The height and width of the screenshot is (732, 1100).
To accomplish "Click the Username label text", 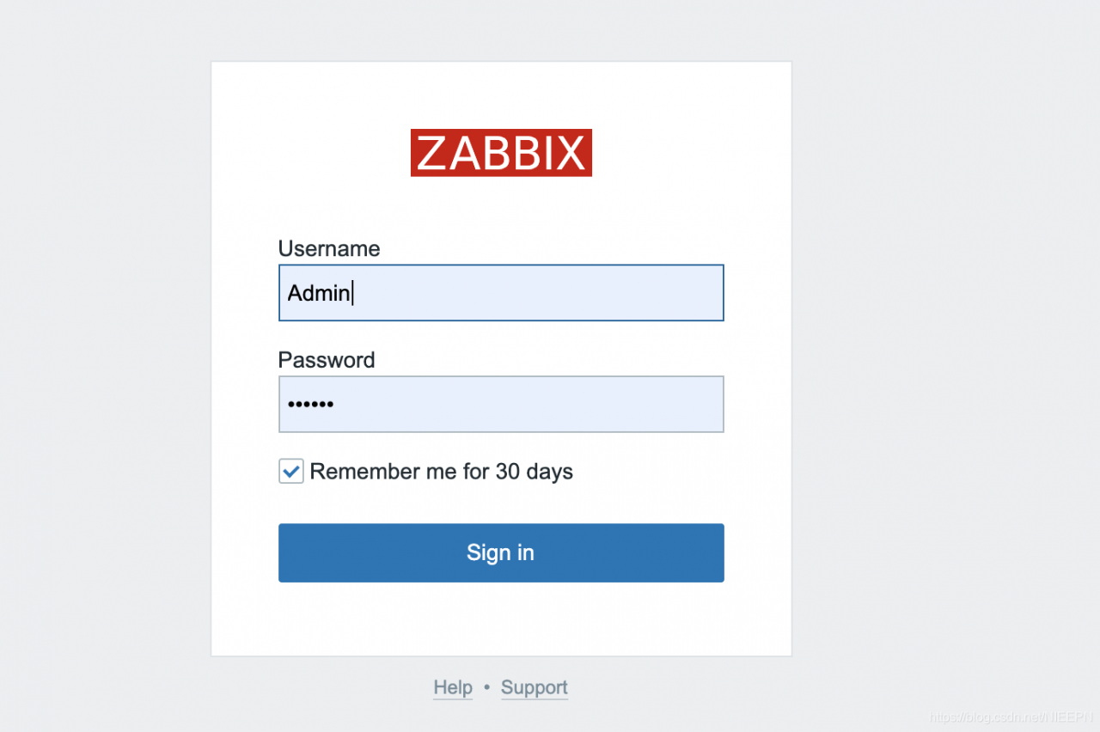I will tap(329, 248).
